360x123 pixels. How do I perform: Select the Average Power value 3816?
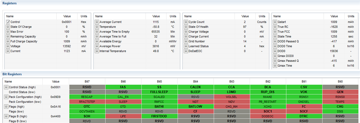(156, 46)
